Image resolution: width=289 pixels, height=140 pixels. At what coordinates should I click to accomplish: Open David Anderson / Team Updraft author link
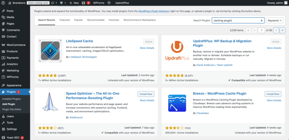point(214,65)
